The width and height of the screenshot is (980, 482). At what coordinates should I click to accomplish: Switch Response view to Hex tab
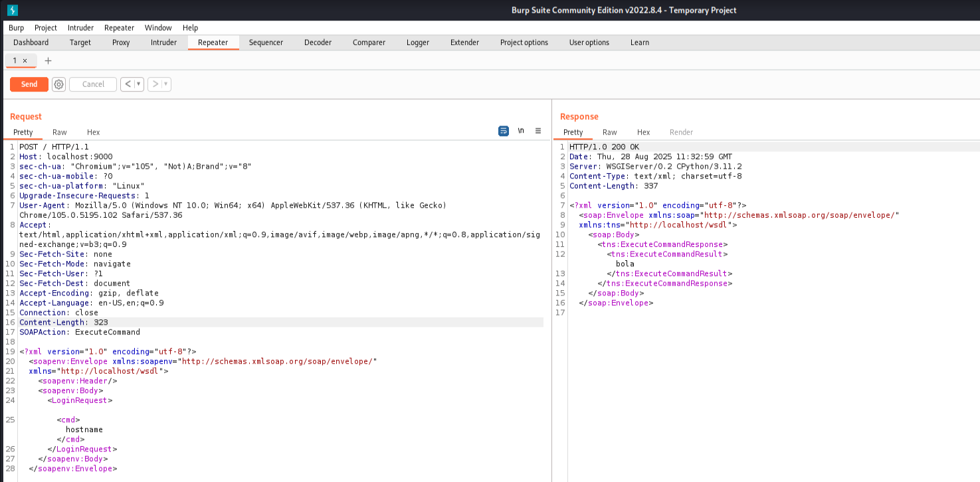click(643, 132)
